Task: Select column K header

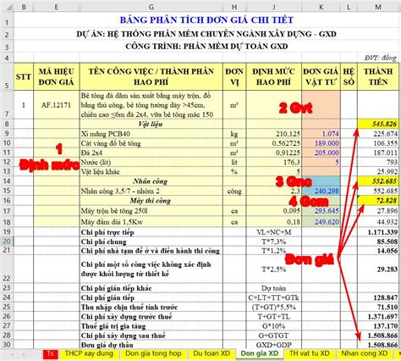Action: (321, 7)
